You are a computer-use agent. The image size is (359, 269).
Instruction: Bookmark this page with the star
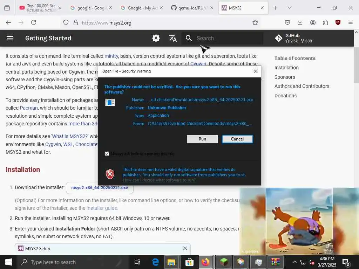click(x=255, y=23)
